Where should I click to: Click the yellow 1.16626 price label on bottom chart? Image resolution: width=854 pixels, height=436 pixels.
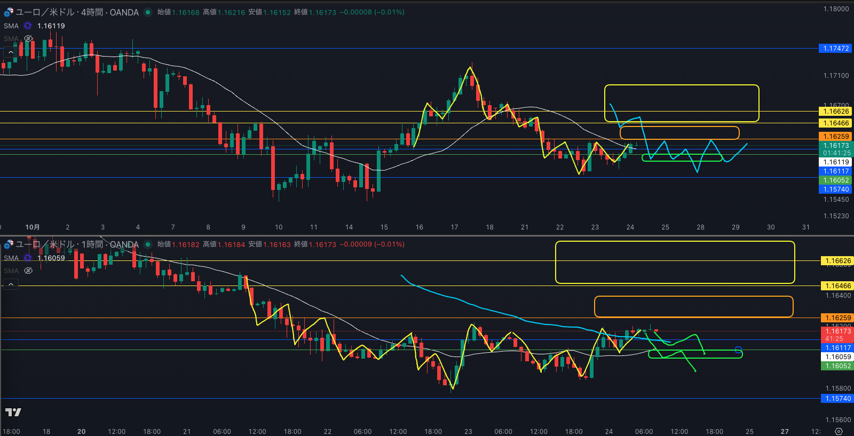pyautogui.click(x=837, y=261)
